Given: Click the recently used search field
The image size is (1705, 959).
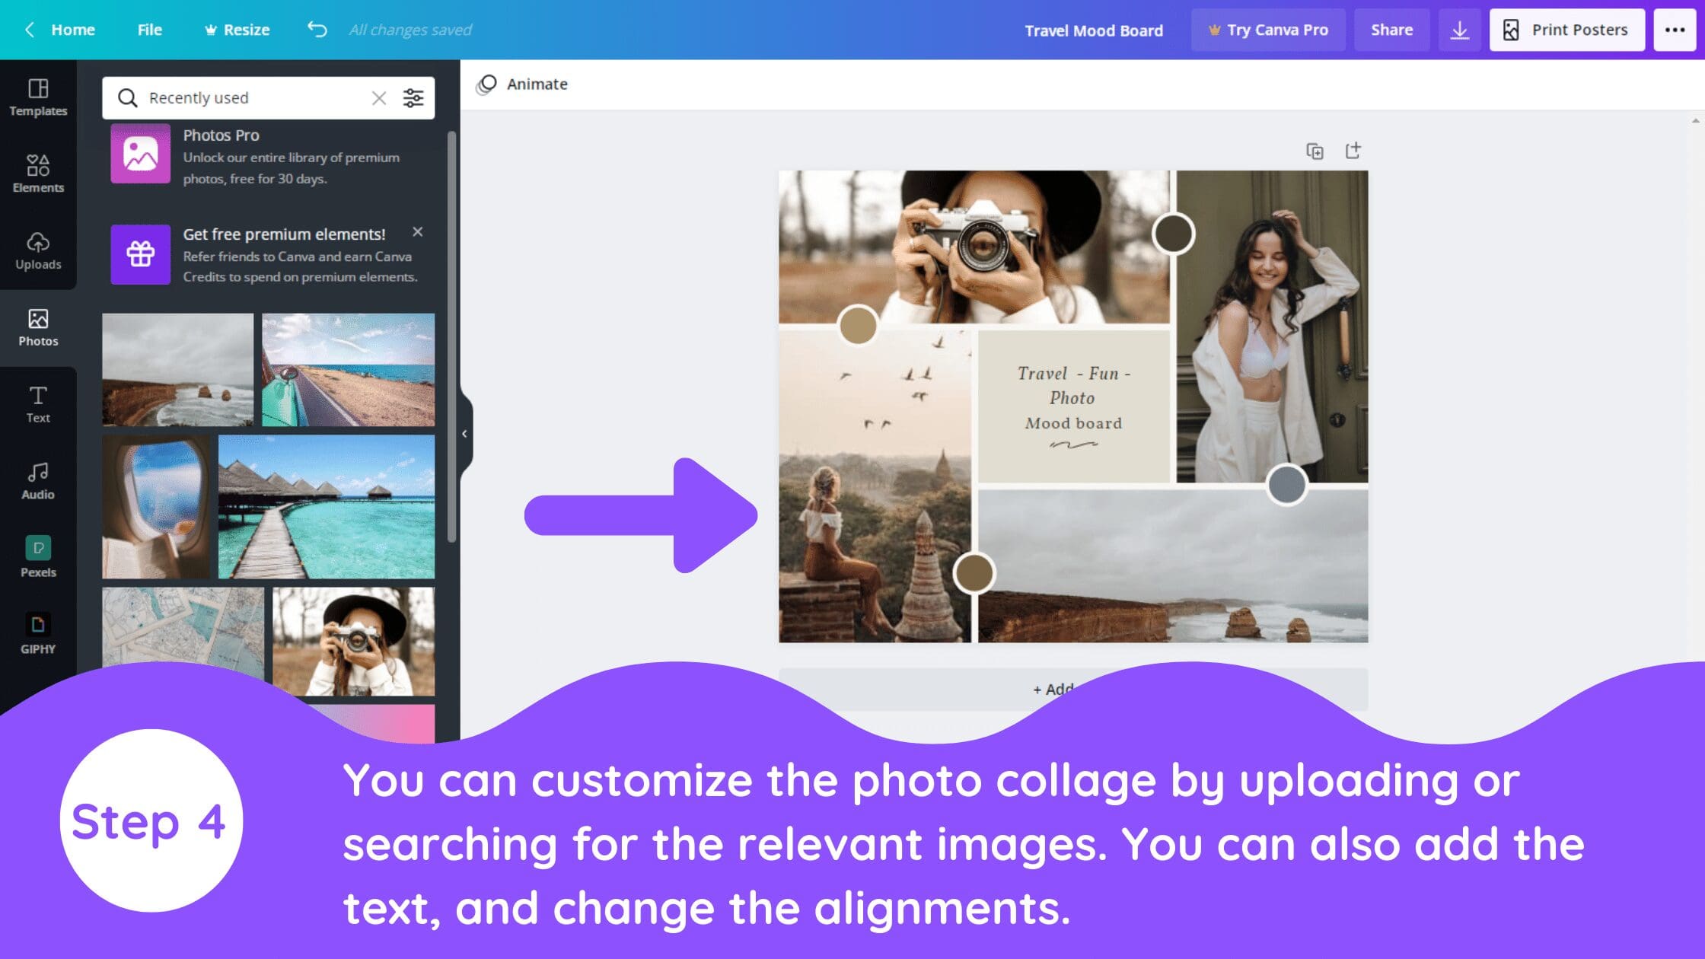Looking at the screenshot, I should click(x=252, y=97).
